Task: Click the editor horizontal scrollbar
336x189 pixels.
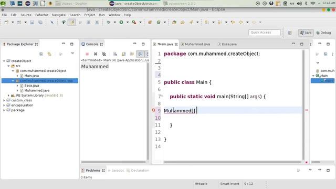Action: pyautogui.click(x=232, y=162)
